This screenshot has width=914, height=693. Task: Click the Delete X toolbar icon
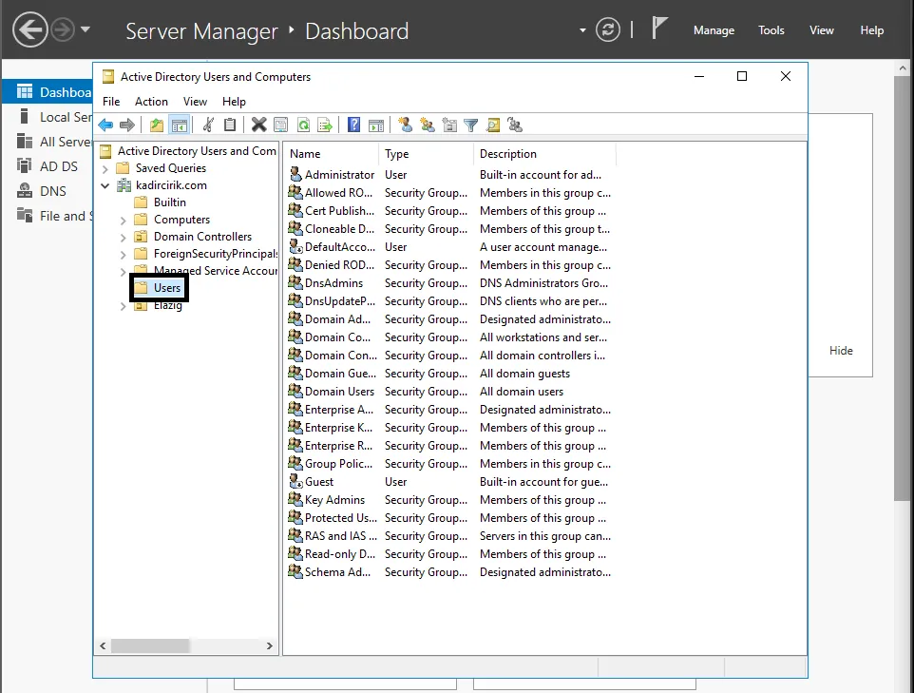[258, 125]
